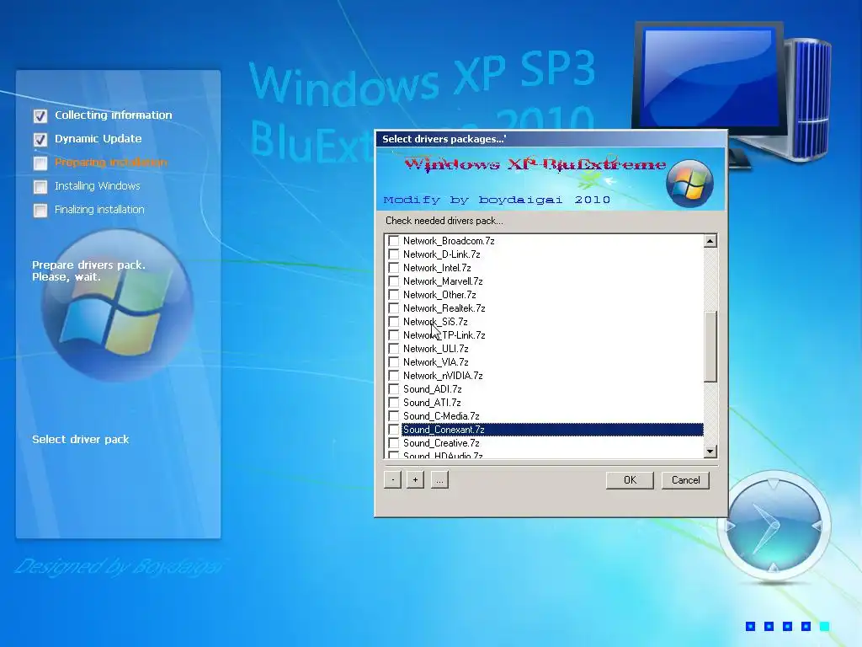Check the Network_VIA.7z checkbox
The height and width of the screenshot is (647, 862).
pos(394,362)
